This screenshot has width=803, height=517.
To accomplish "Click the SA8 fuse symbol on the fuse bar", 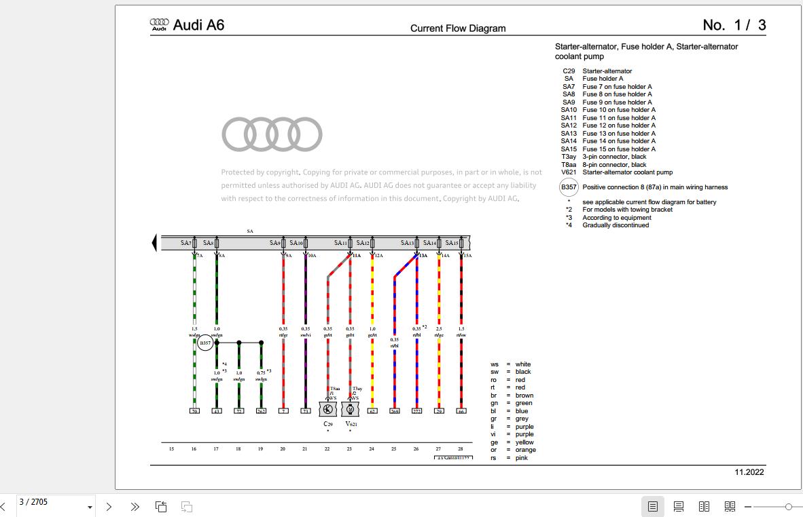I will [x=217, y=244].
